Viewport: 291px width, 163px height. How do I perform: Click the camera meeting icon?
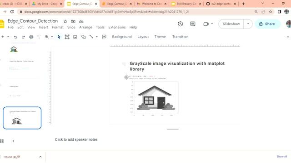206,24
